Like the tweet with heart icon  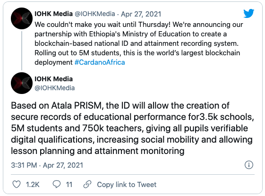17,184
